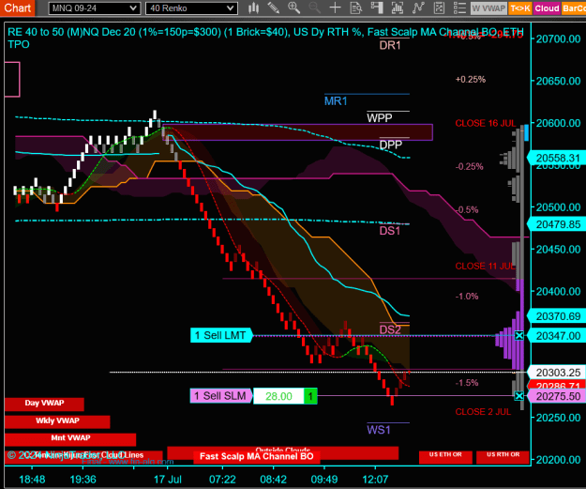Click the 20700.00 price axis label
Screen dimensions: 586x489
pos(559,38)
